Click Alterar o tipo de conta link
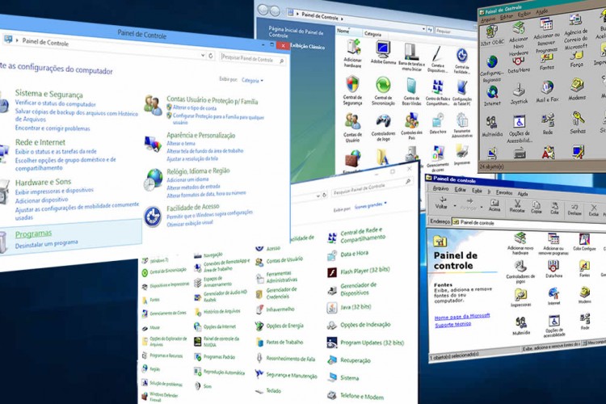Image resolution: width=606 pixels, height=404 pixels. pyautogui.click(x=195, y=107)
